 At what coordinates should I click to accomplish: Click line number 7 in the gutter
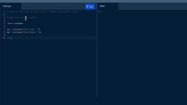pos(4,29)
